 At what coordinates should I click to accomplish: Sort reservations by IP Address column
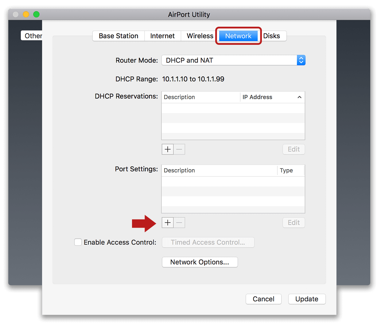[270, 97]
